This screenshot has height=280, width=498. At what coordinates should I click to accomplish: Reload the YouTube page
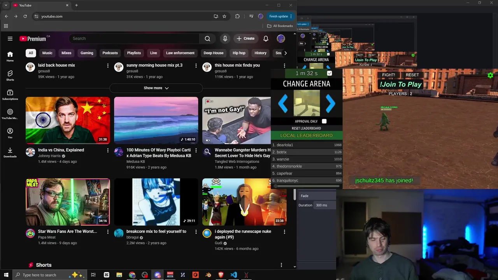(25, 16)
